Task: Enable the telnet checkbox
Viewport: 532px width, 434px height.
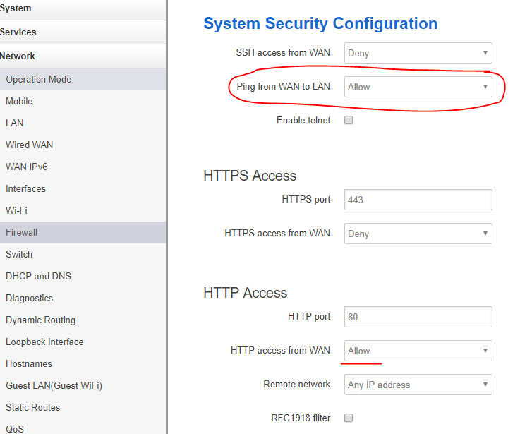Action: (x=348, y=121)
